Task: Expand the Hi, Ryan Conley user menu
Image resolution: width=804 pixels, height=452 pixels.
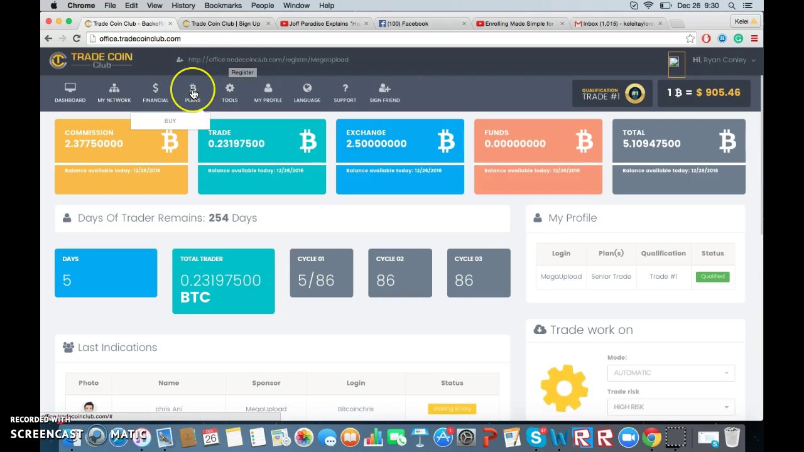Action: 724,60
